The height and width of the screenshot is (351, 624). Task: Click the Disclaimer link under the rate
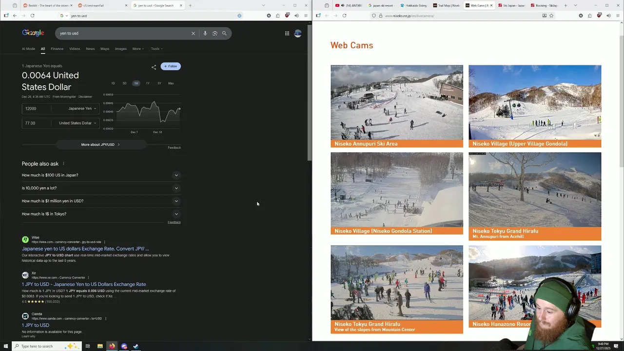(85, 97)
